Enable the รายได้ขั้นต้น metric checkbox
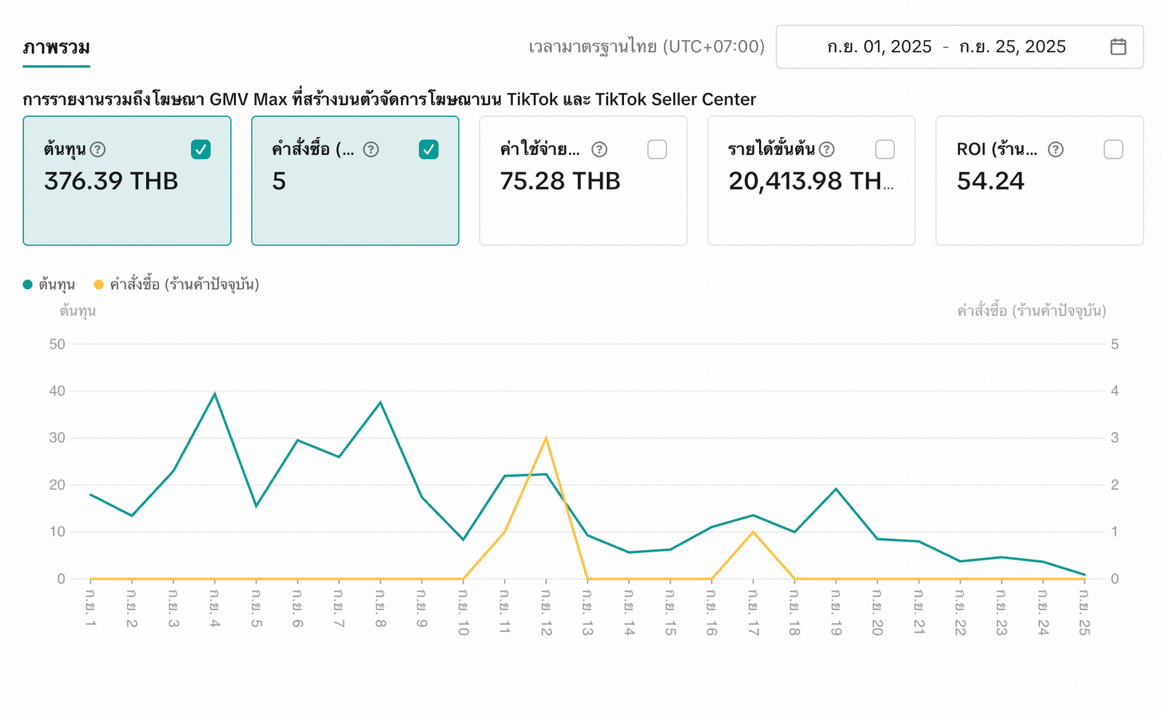Image resolution: width=1162 pixels, height=714 pixels. point(885,150)
